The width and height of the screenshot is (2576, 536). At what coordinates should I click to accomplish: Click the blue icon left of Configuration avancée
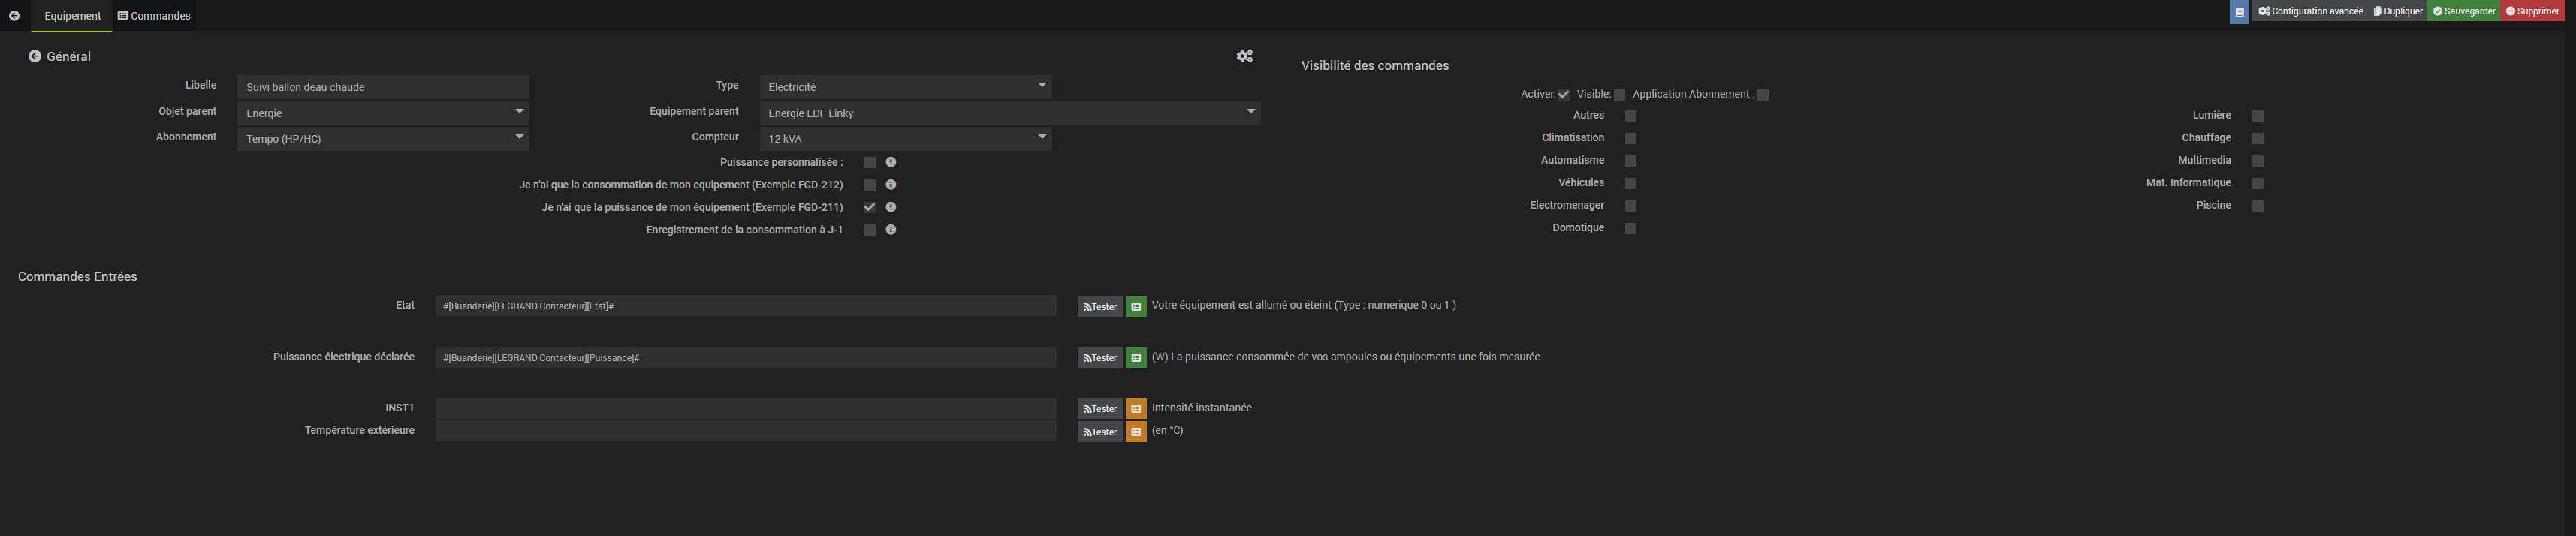tap(2239, 12)
